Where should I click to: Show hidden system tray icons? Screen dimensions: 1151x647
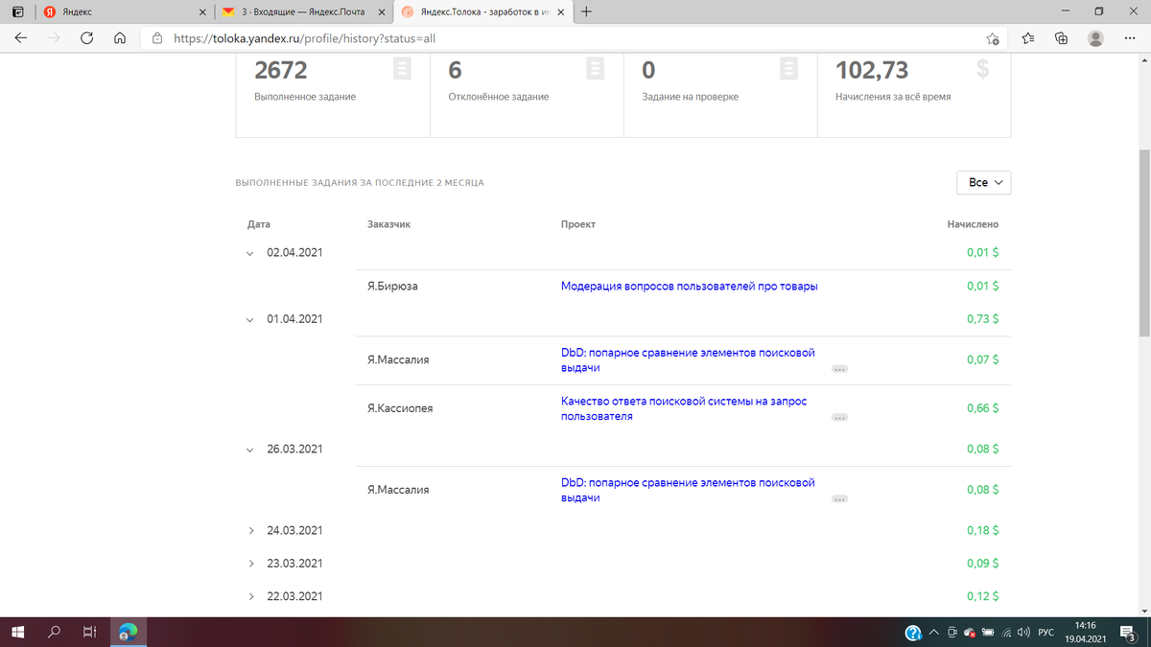tap(933, 633)
